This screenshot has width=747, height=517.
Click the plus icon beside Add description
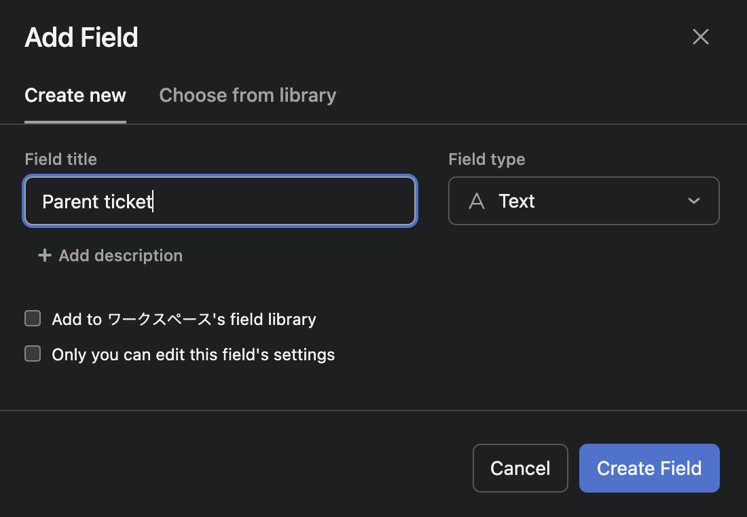[x=43, y=255]
